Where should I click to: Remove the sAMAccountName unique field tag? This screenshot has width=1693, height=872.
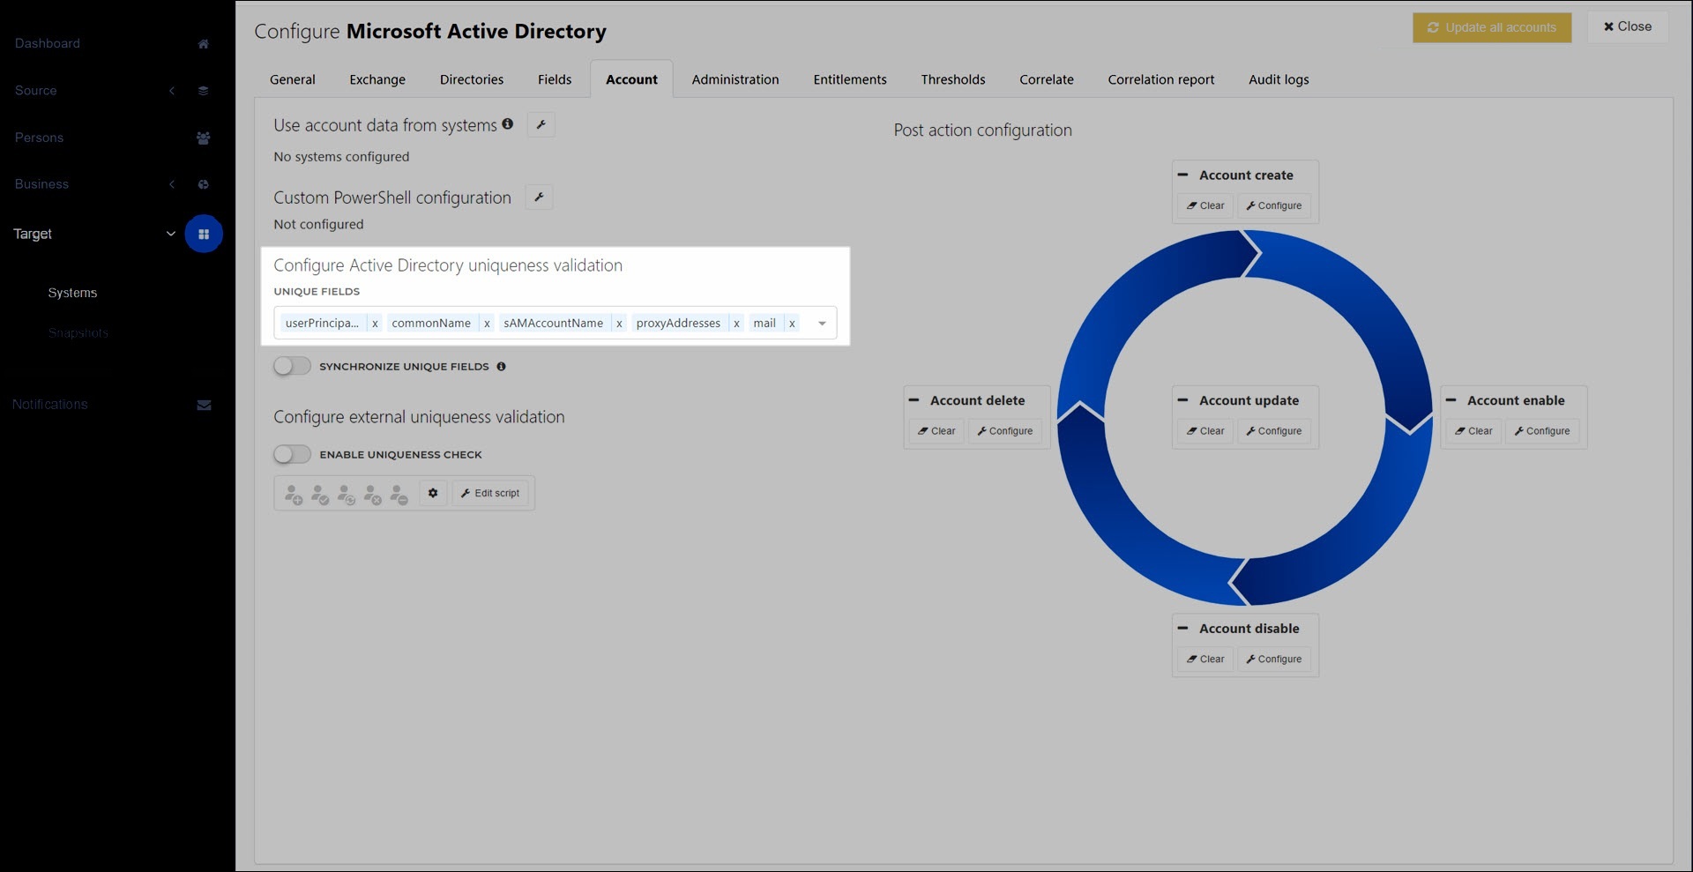(x=619, y=324)
